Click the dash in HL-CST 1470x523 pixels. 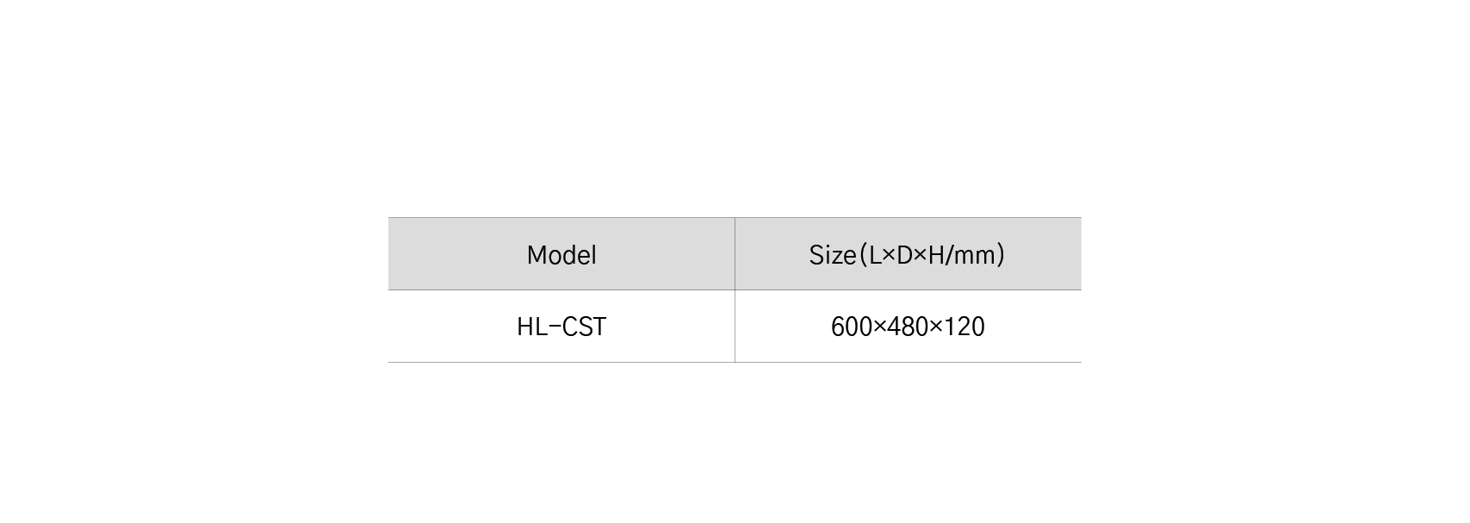pos(554,327)
